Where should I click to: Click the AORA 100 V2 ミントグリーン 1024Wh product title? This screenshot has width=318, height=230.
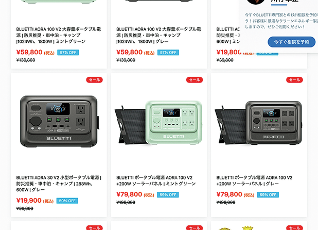(x=59, y=35)
